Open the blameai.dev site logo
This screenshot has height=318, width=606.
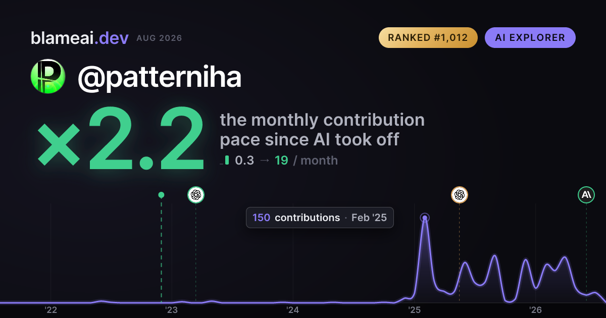tap(80, 38)
